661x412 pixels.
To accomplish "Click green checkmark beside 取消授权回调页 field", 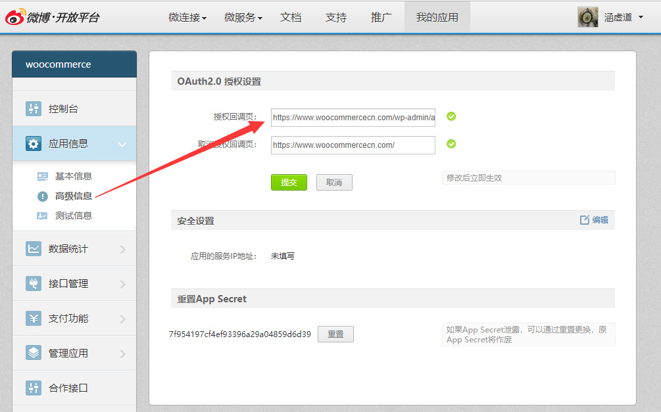I will [x=451, y=144].
